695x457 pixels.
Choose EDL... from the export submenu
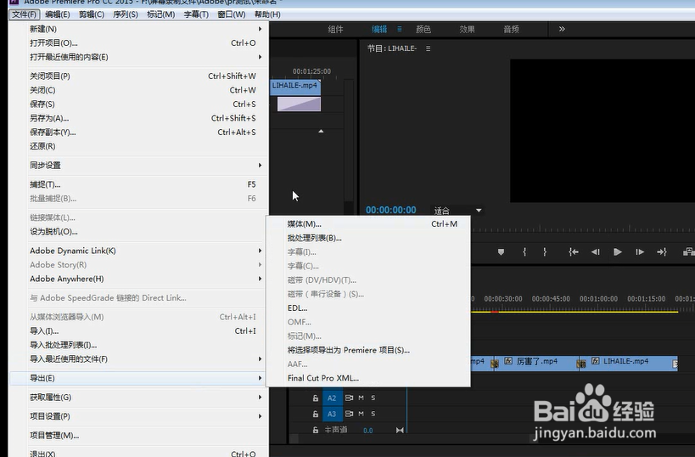click(x=368, y=307)
